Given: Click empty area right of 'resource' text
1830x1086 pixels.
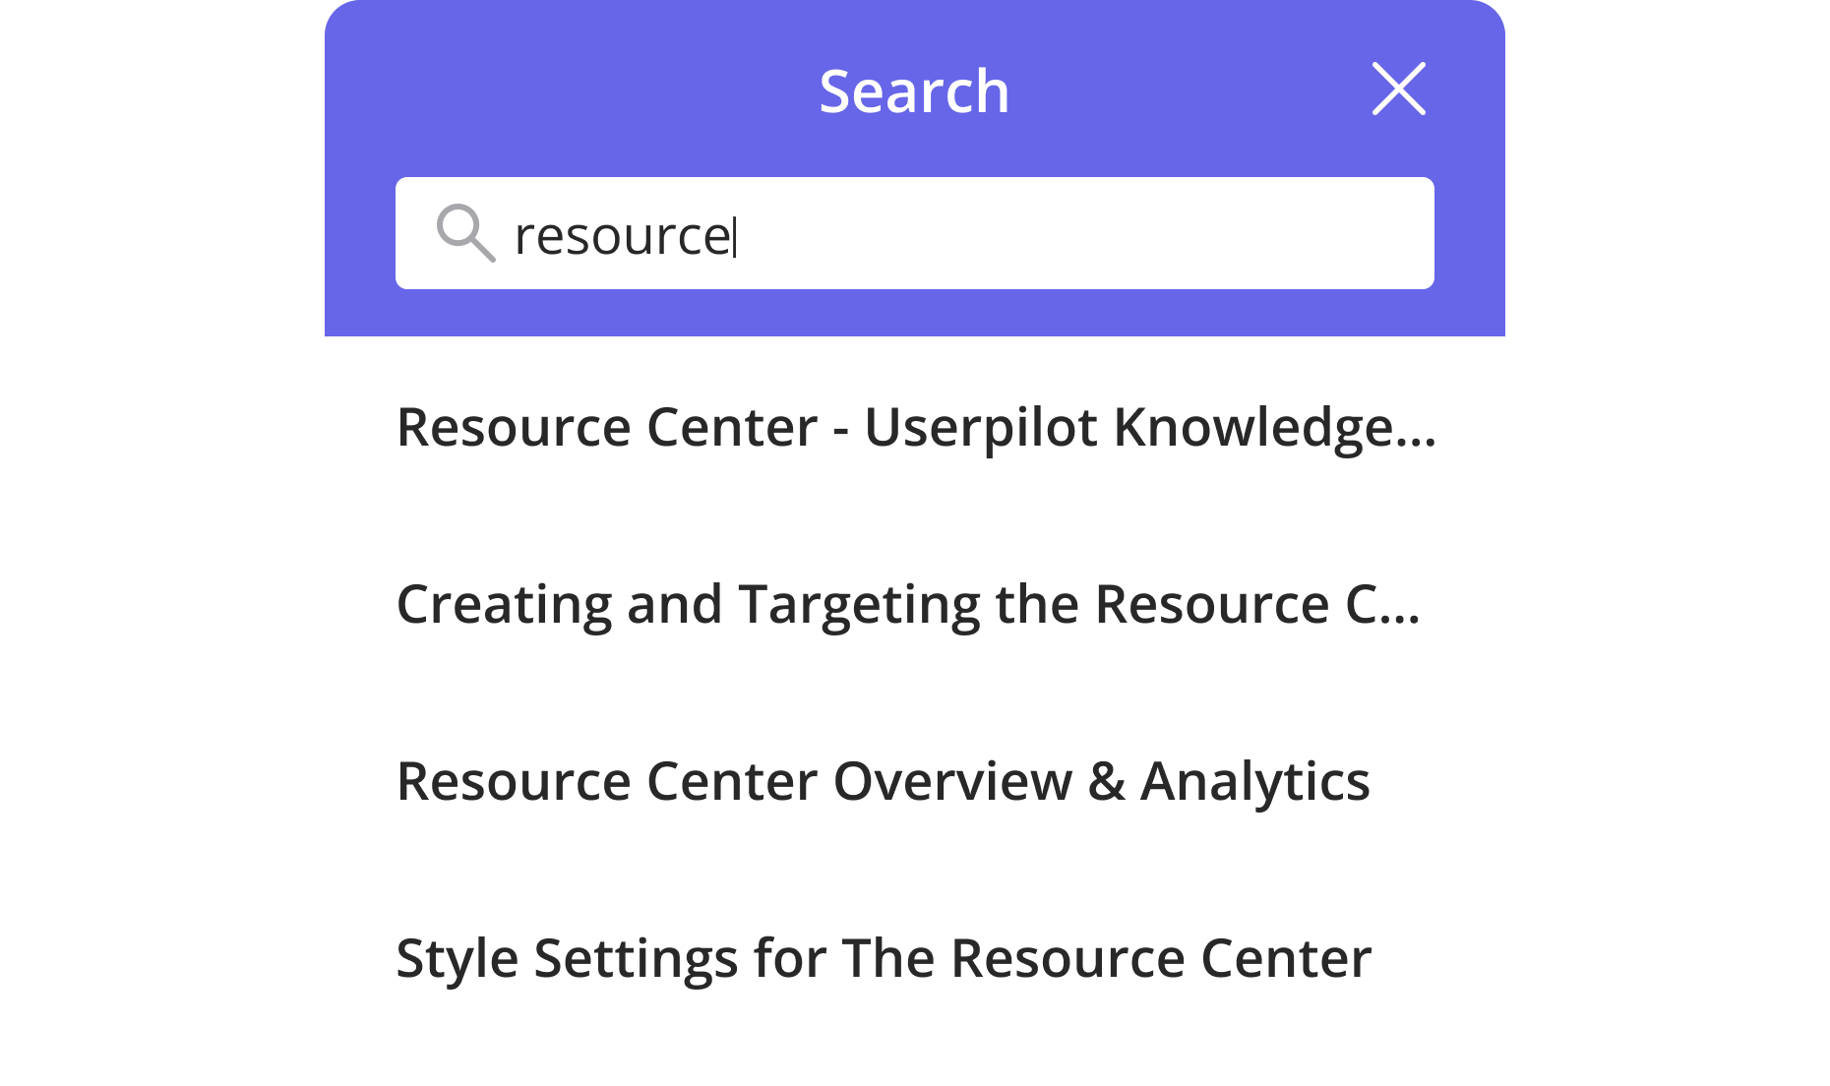Looking at the screenshot, I should tap(1082, 234).
